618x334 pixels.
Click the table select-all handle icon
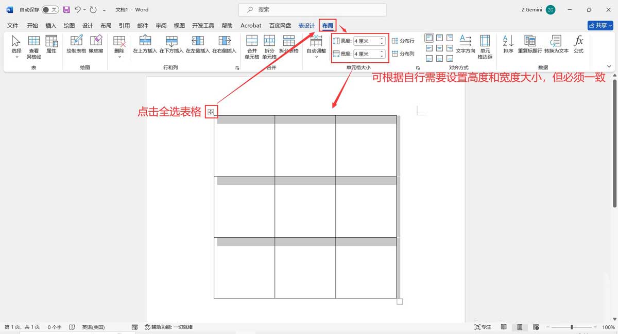tap(211, 111)
